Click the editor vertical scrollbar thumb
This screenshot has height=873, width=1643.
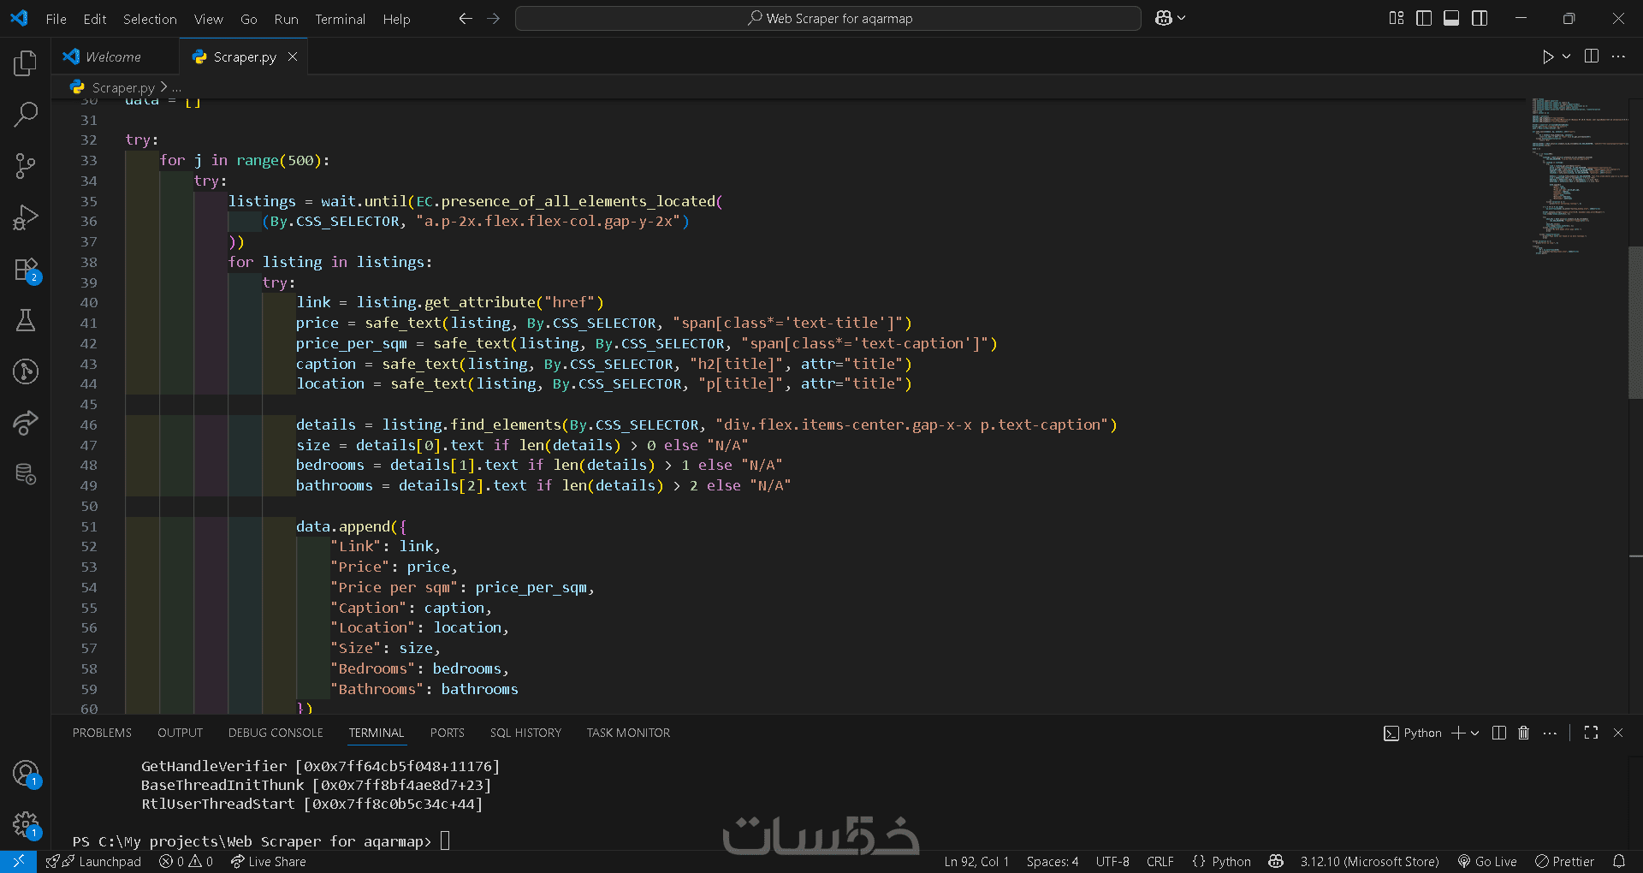tap(1635, 323)
